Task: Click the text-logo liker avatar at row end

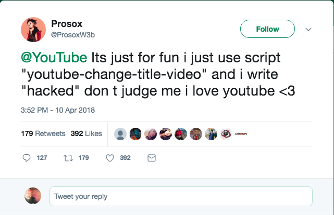Action: pos(241,133)
